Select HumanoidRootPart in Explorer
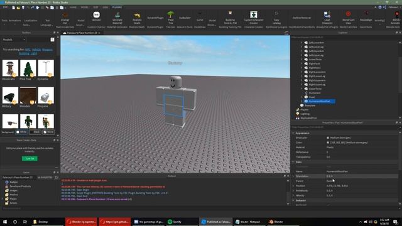Viewport: 402px width, 226px height. [320, 101]
